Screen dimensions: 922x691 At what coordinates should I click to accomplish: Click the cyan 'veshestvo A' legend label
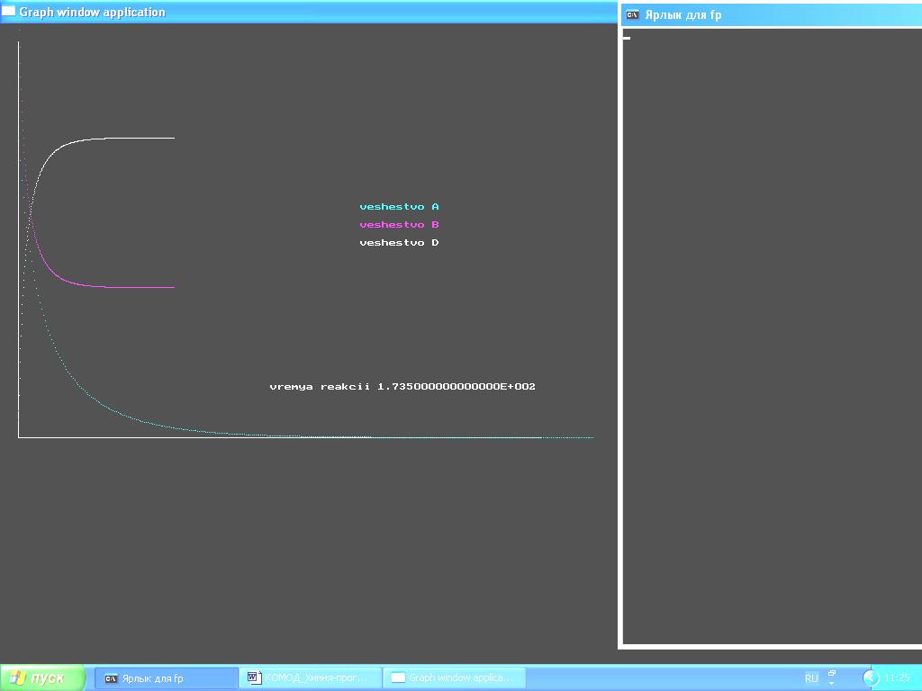coord(399,207)
